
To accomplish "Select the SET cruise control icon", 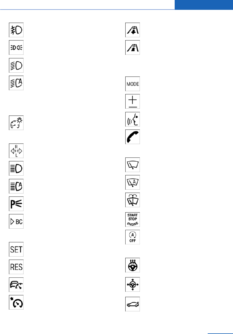I will [x=16, y=249].
